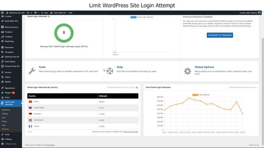
Task: Open Howdy user account menu
Action: tap(250, 13)
